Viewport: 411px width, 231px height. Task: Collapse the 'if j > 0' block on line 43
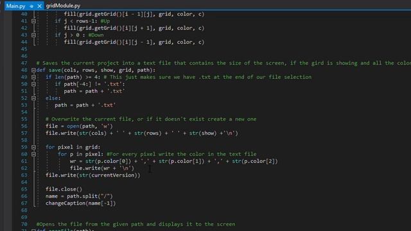[x=33, y=35]
